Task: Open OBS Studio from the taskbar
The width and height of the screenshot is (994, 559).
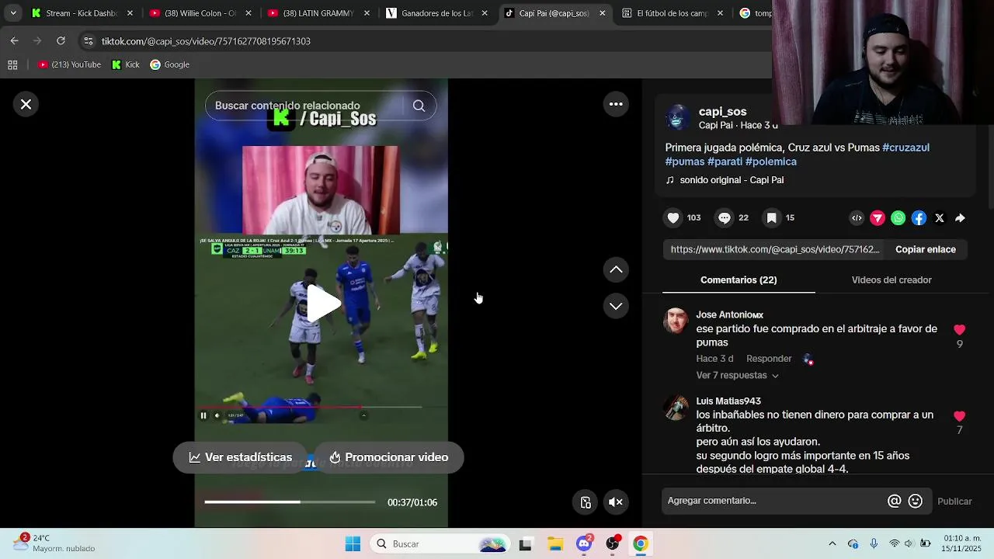Action: (x=613, y=544)
